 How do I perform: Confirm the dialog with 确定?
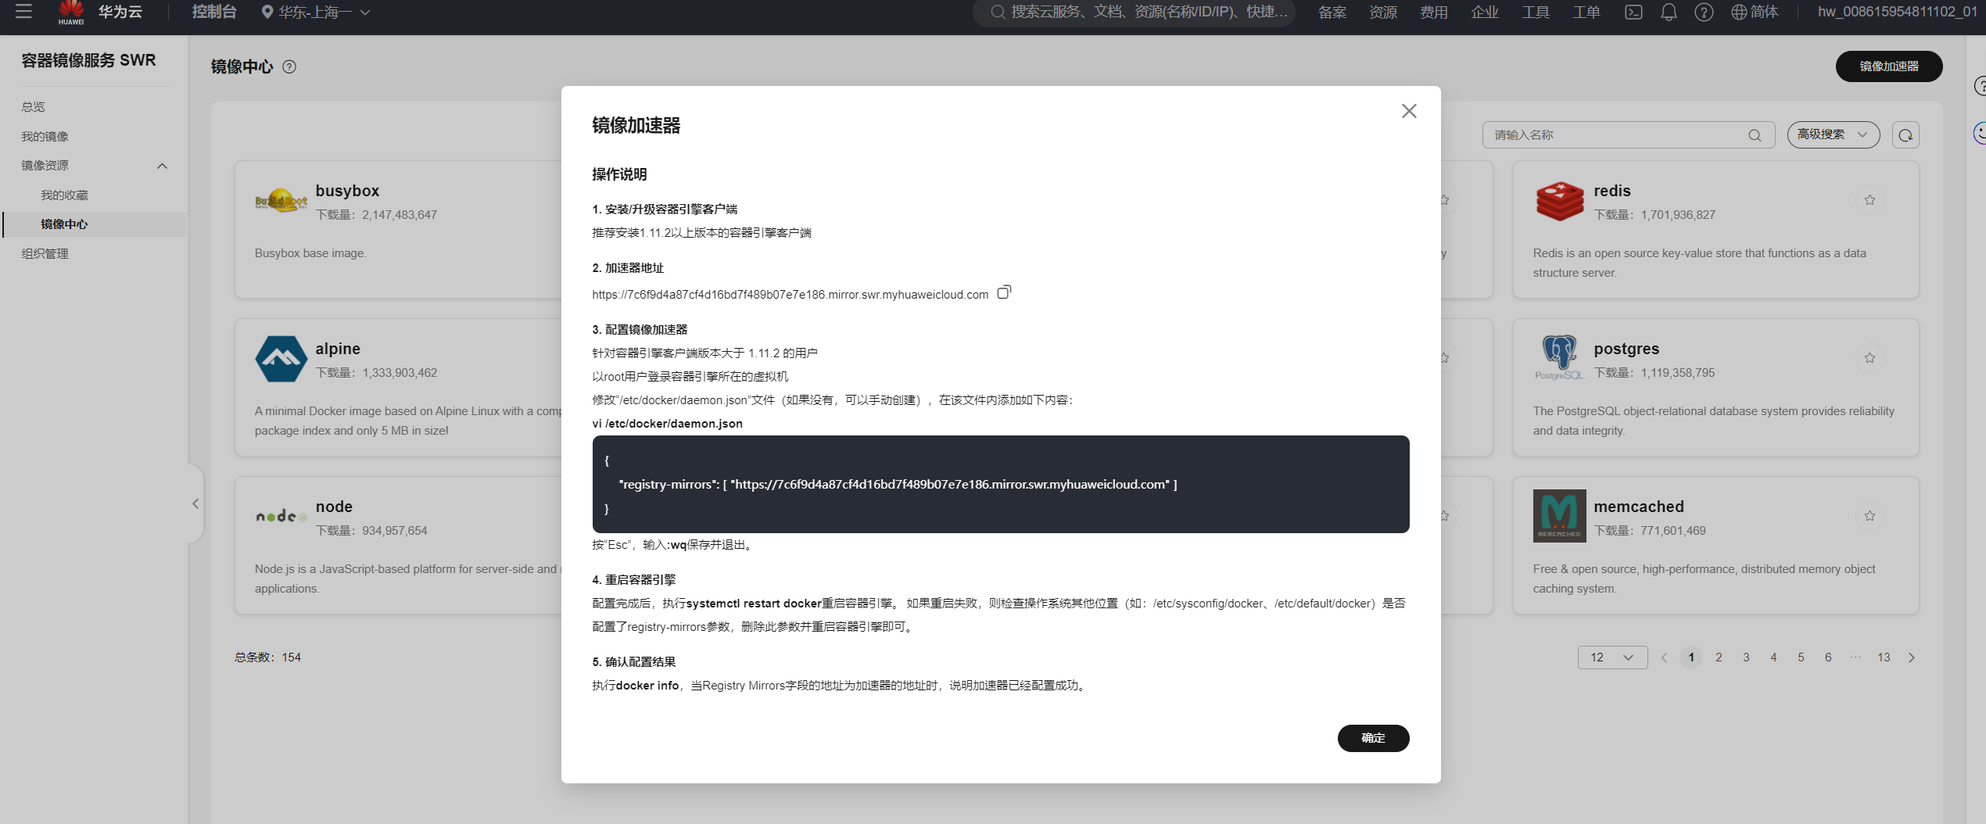[1373, 738]
